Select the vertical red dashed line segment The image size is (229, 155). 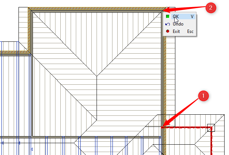click(x=211, y=142)
